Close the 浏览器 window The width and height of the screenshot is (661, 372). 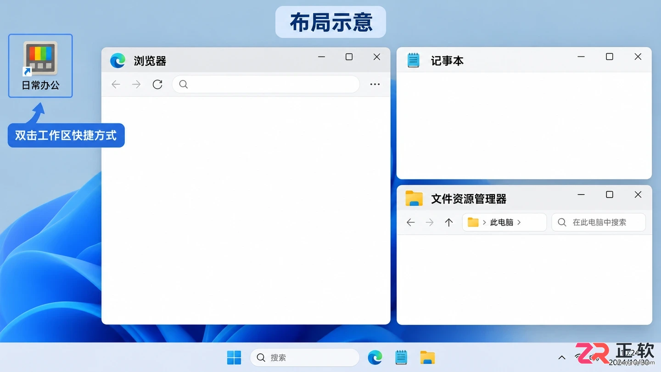tap(377, 57)
